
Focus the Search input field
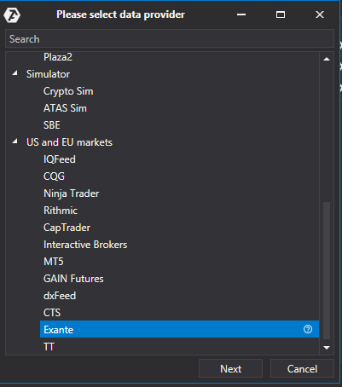tap(170, 39)
